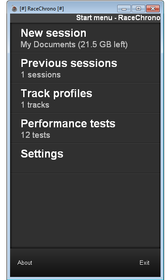Click the RaceChrono stopwatch icon in title bar
The image size is (168, 280).
14,8
